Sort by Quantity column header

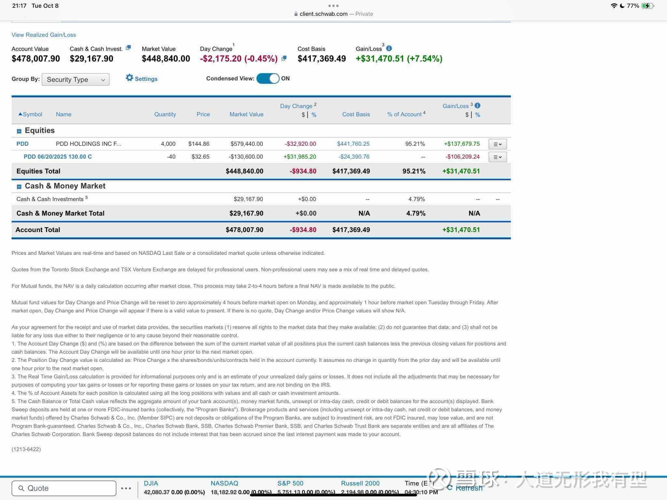[x=165, y=114]
